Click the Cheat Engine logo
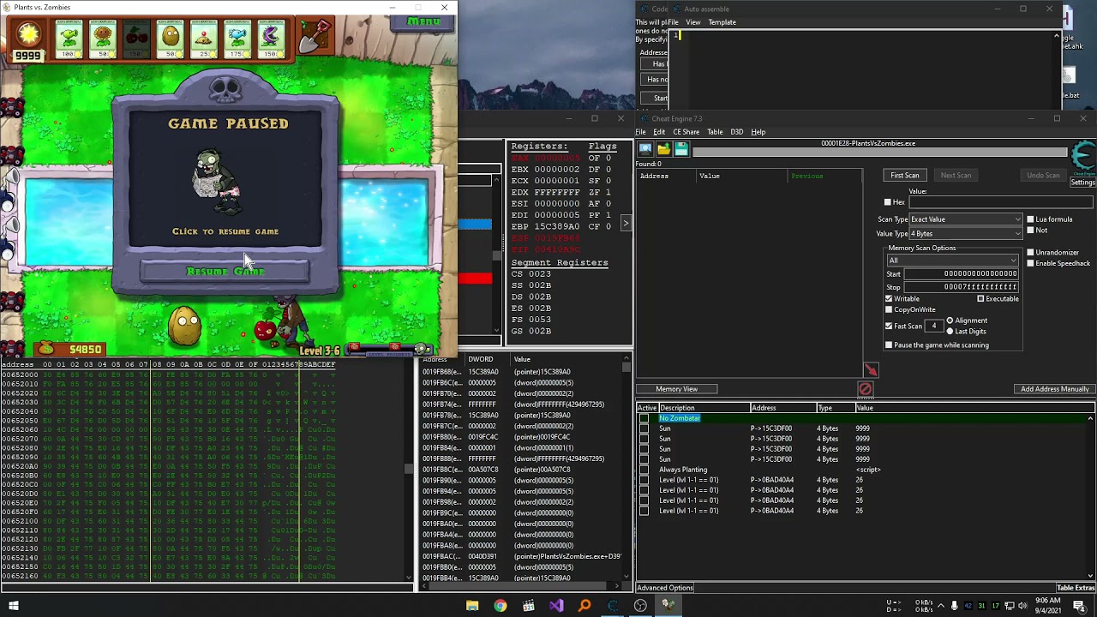 coord(1083,157)
